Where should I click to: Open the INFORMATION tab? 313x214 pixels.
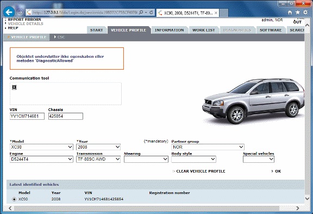pos(170,30)
